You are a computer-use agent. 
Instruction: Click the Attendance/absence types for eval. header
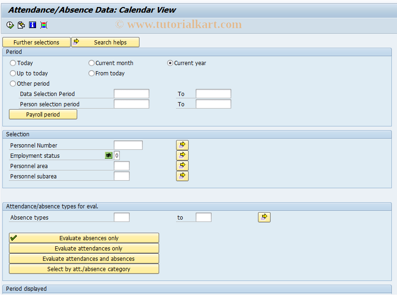(197, 206)
